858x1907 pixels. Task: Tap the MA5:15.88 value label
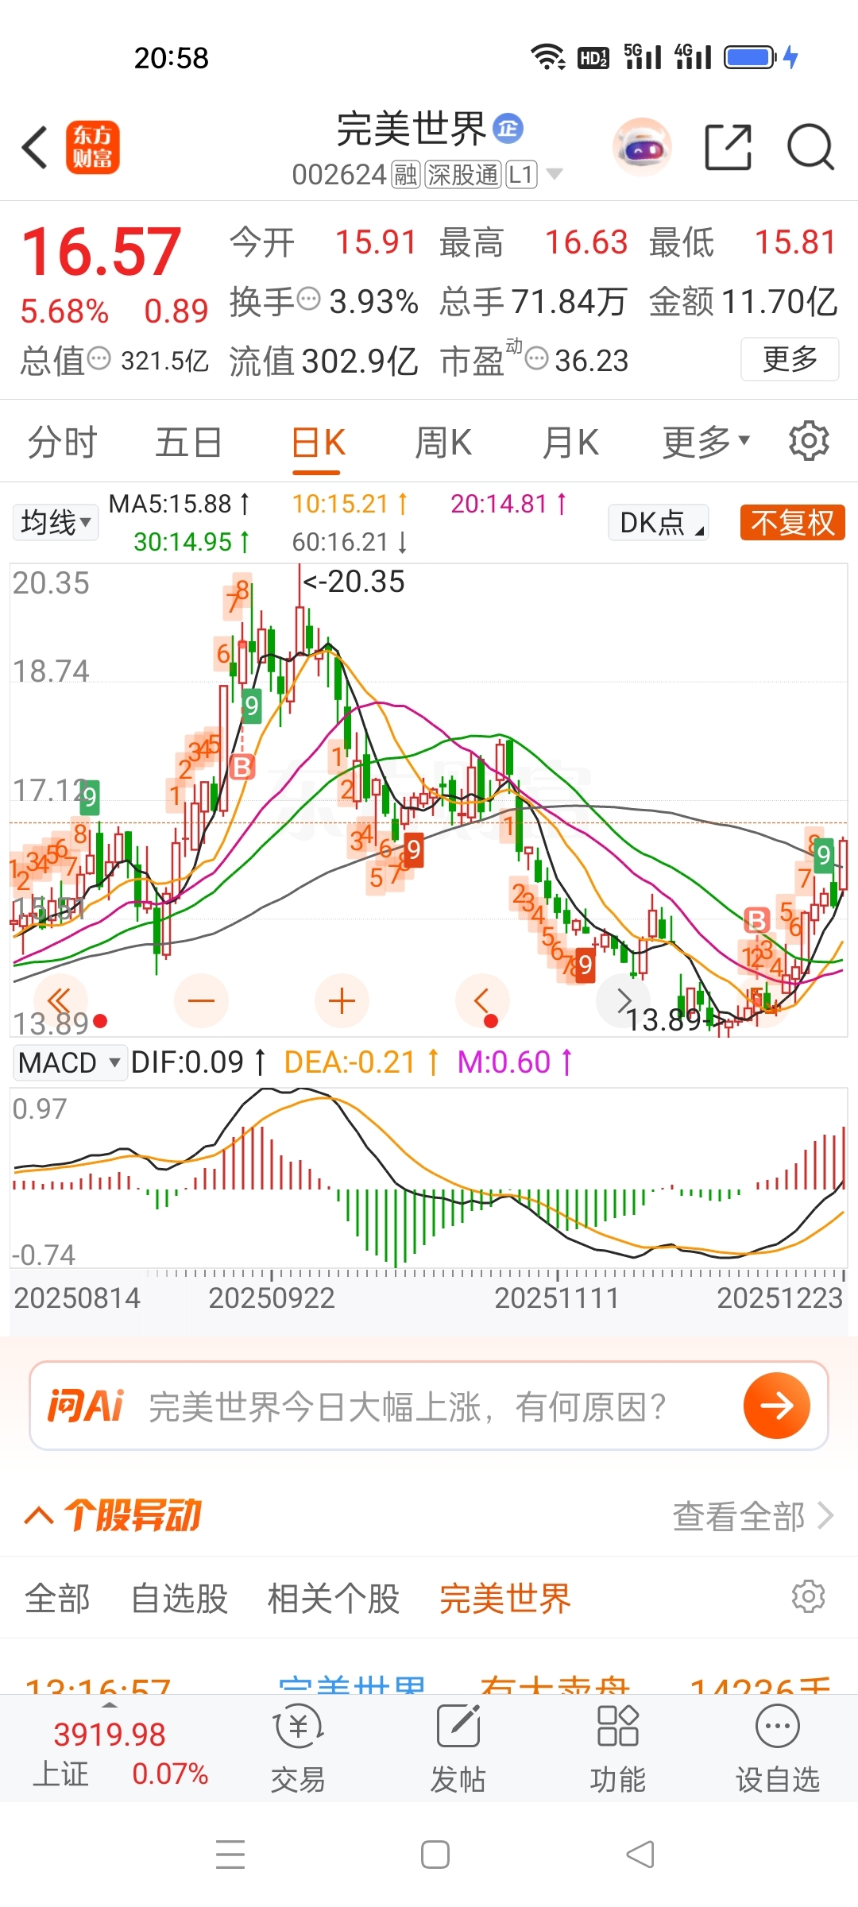coord(180,504)
